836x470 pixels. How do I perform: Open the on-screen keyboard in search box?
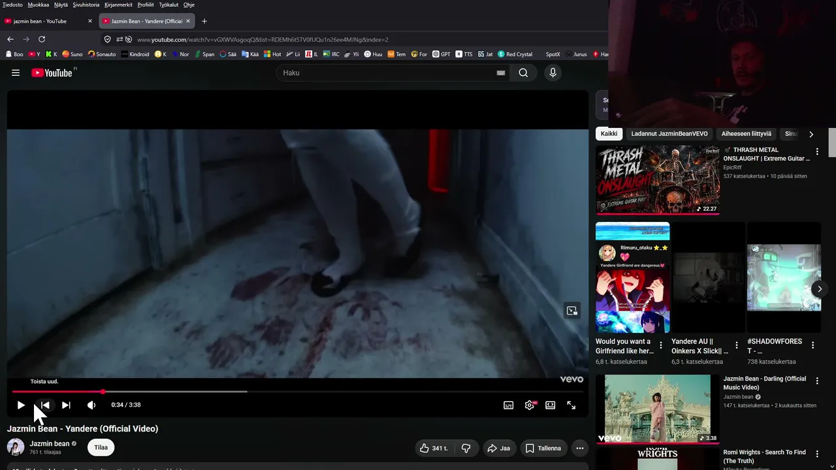tap(501, 73)
